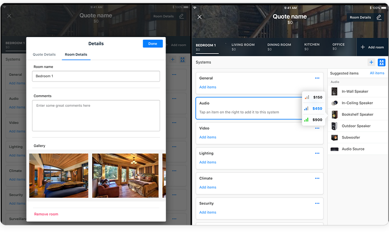The height and width of the screenshot is (235, 389).
Task: Click Add items under Video in right screen
Action: coord(208,137)
